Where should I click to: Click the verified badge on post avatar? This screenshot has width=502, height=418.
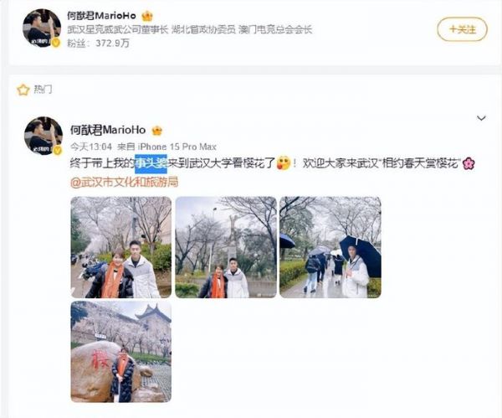coord(57,150)
